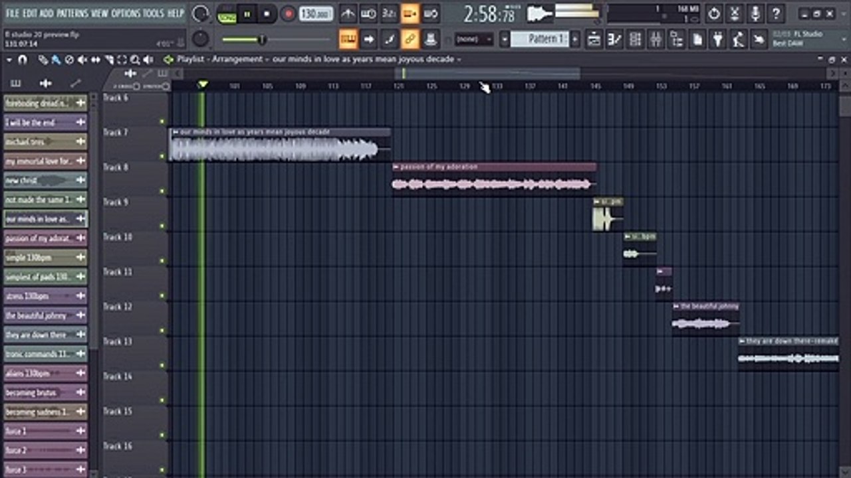851x478 pixels.
Task: Click the audio export scissors icon
Action: click(x=735, y=13)
